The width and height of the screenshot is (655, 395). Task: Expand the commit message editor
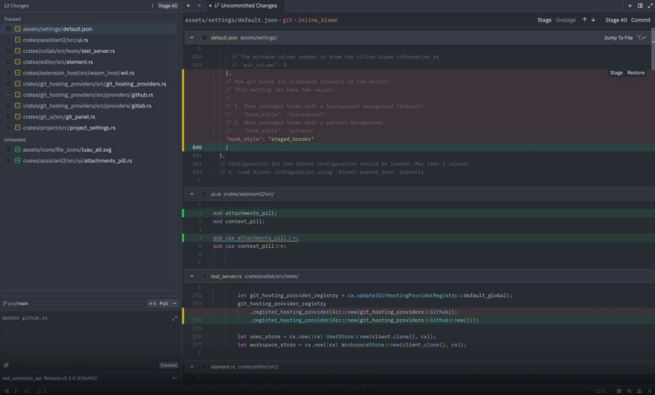[x=175, y=318]
